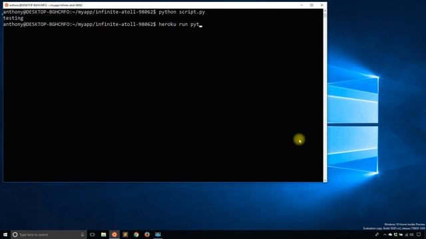
Task: Click the OneDrive cloud tray icon
Action: (390, 234)
